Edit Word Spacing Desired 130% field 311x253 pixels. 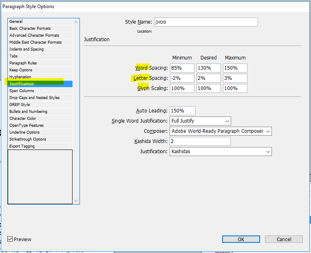point(208,68)
